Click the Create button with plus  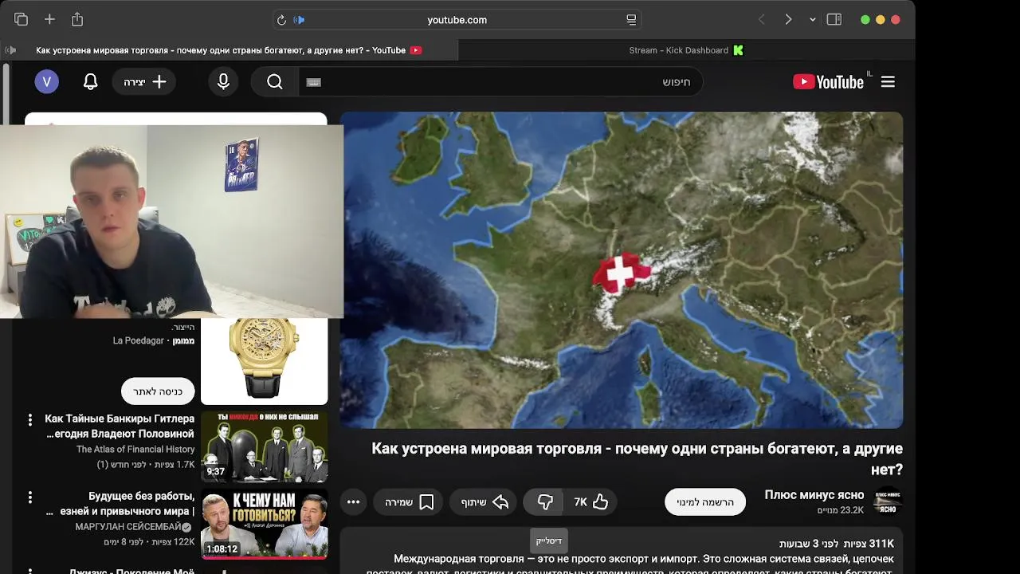click(x=144, y=81)
